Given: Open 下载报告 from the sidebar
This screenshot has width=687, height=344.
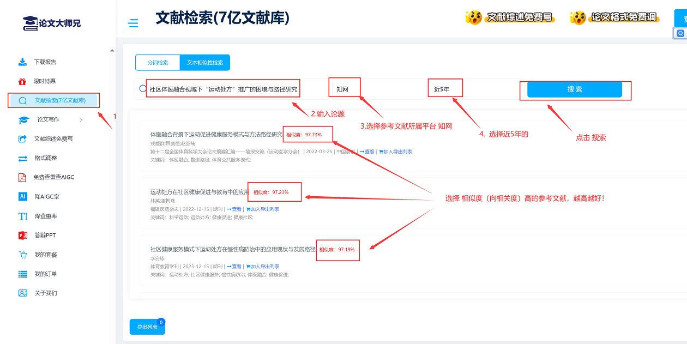Looking at the screenshot, I should click(45, 62).
